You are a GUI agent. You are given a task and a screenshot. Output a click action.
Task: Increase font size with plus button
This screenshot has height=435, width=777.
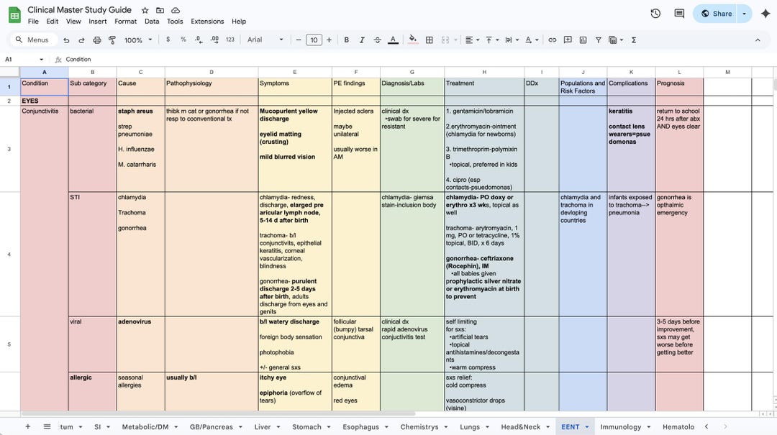[x=329, y=40]
